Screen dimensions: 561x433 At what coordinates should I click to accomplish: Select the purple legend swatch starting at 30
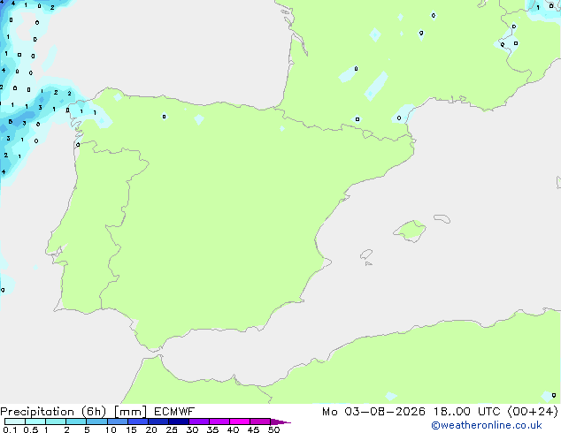click(x=199, y=422)
